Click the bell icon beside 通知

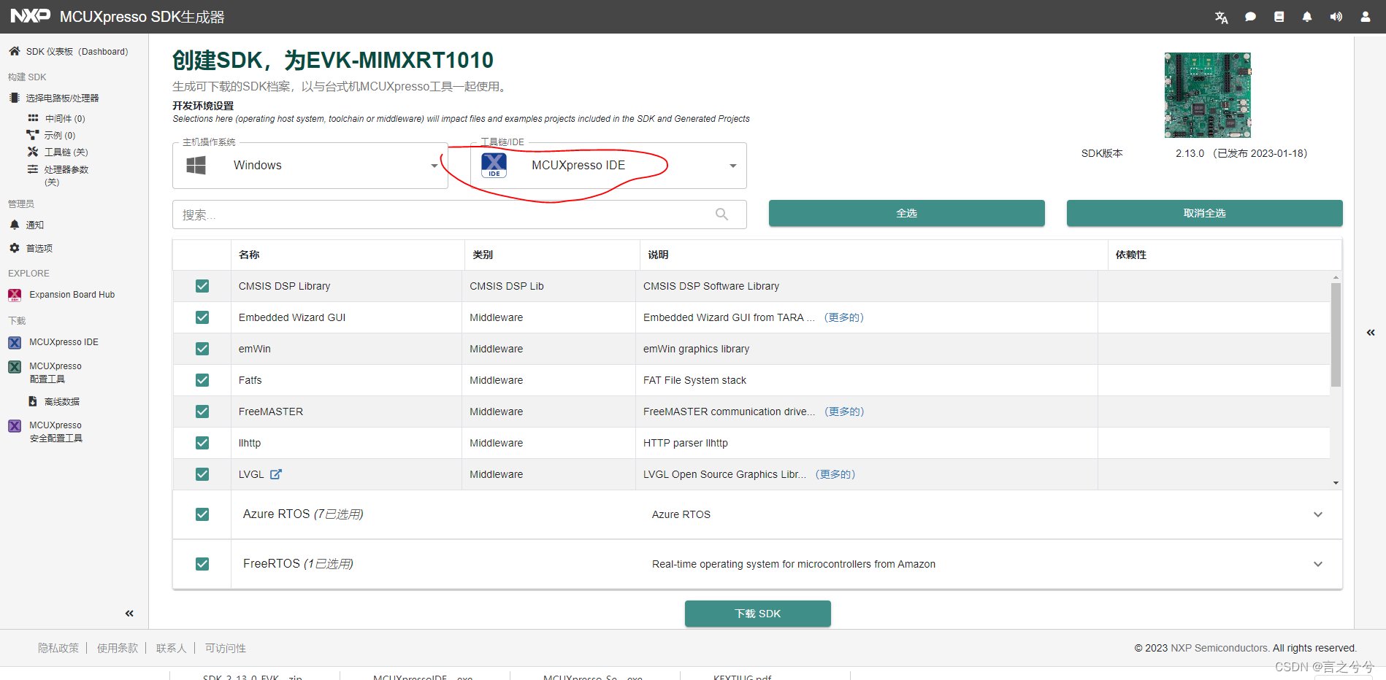(14, 225)
